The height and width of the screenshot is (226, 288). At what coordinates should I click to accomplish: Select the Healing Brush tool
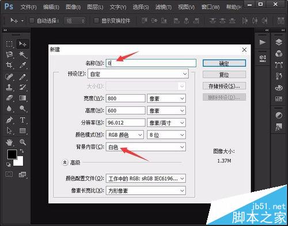tap(9, 77)
